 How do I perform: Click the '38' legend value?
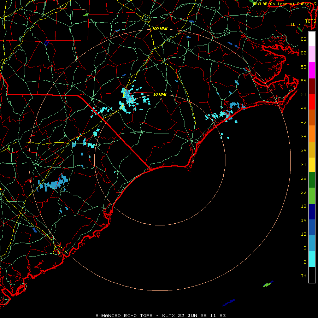click(304, 136)
